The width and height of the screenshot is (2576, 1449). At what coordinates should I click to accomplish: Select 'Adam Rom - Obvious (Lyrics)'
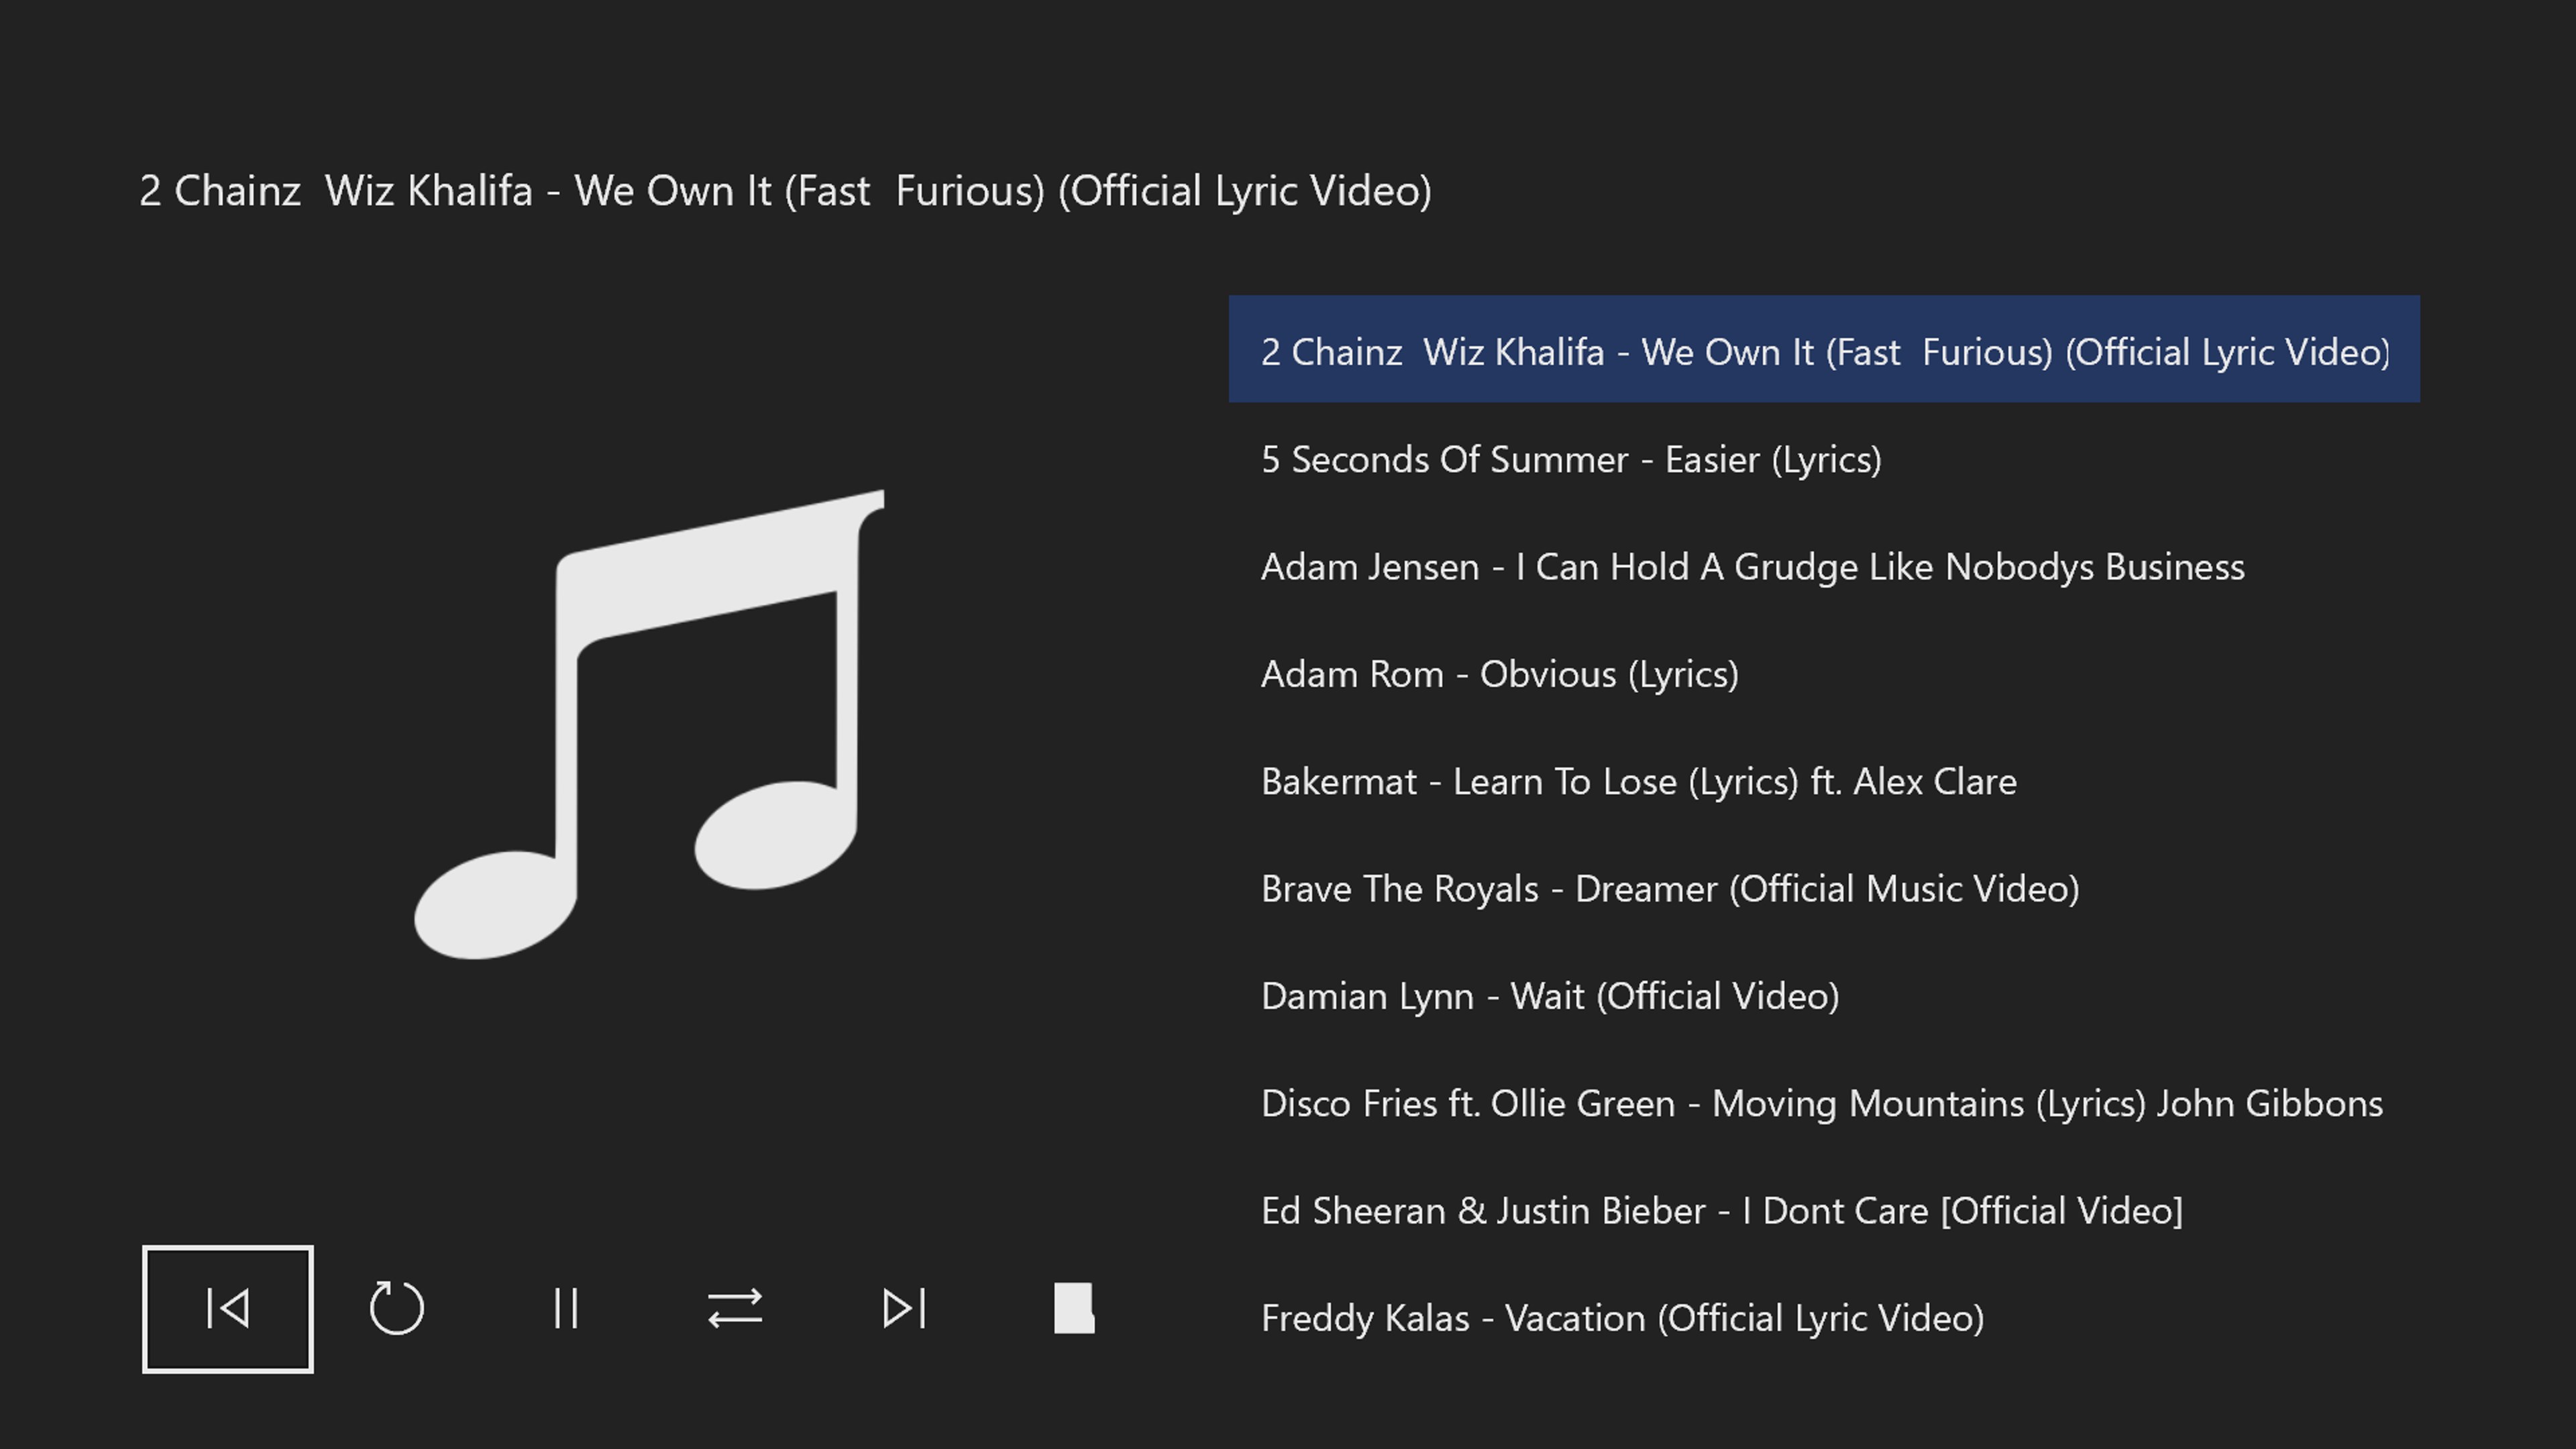click(x=1500, y=674)
